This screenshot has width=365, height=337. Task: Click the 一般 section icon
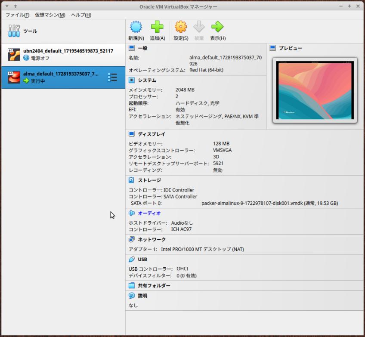pyautogui.click(x=132, y=48)
